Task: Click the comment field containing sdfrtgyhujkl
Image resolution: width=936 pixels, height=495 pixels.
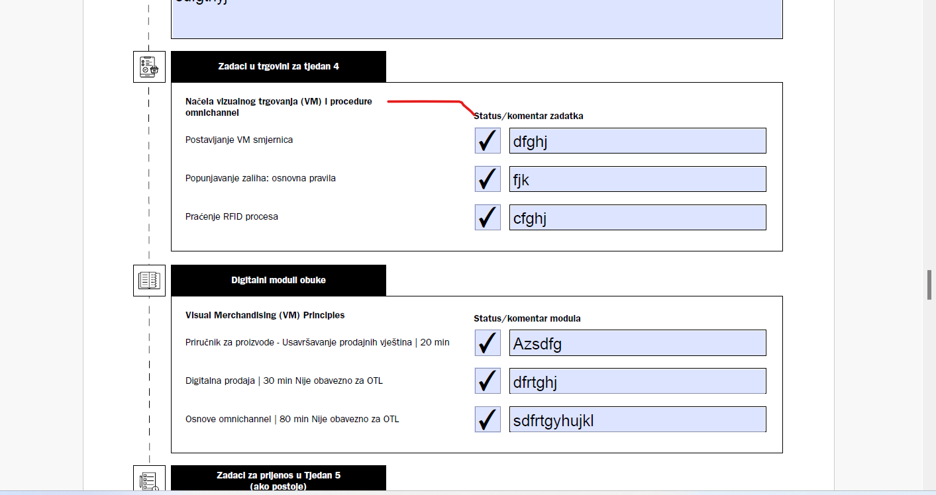Action: pos(638,420)
